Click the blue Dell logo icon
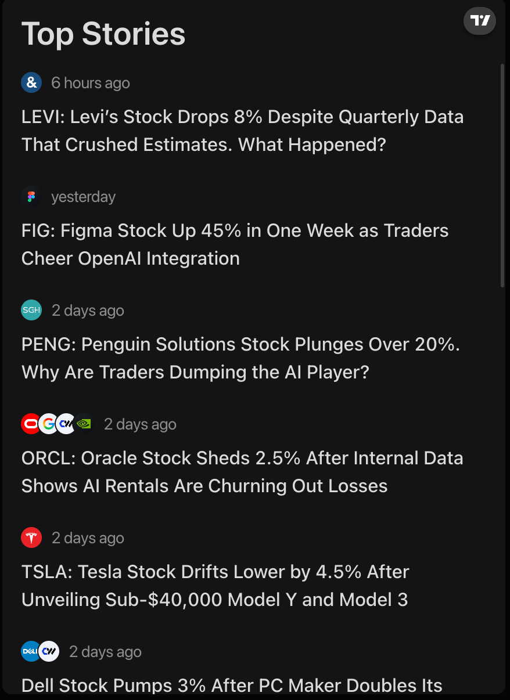This screenshot has width=510, height=700. [x=30, y=652]
